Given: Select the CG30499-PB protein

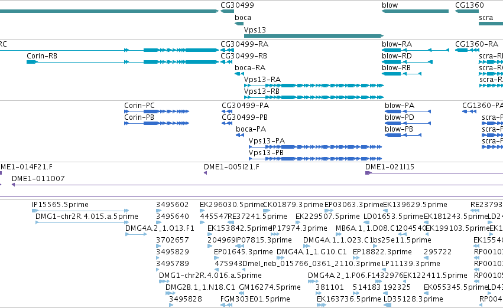Looking at the screenshot, I should click(x=227, y=123).
